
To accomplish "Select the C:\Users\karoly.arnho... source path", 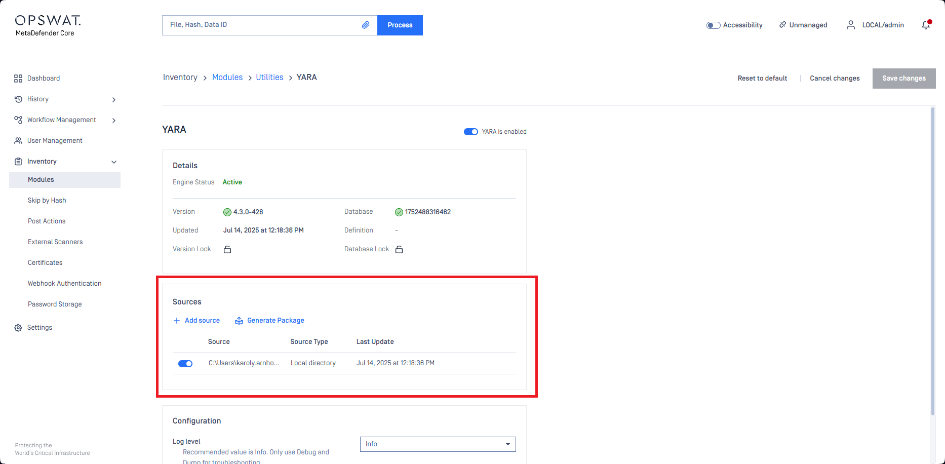I will click(244, 363).
